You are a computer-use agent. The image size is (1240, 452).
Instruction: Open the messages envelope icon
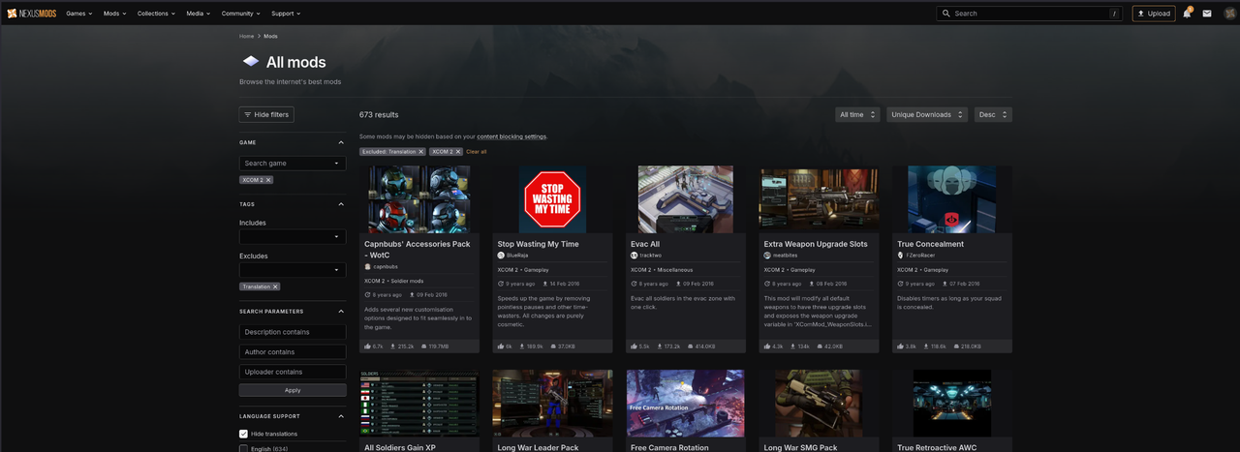[x=1207, y=14]
